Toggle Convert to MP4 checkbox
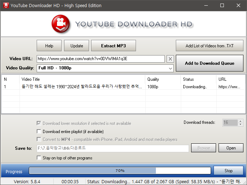247x185 pixels. tap(39, 139)
